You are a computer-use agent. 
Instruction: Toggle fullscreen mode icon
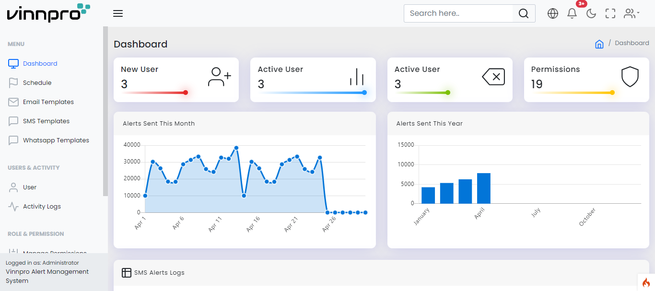[610, 13]
